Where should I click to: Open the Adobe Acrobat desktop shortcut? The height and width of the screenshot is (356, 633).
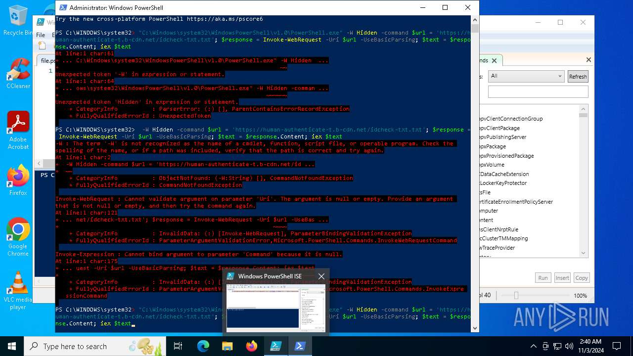point(18,131)
